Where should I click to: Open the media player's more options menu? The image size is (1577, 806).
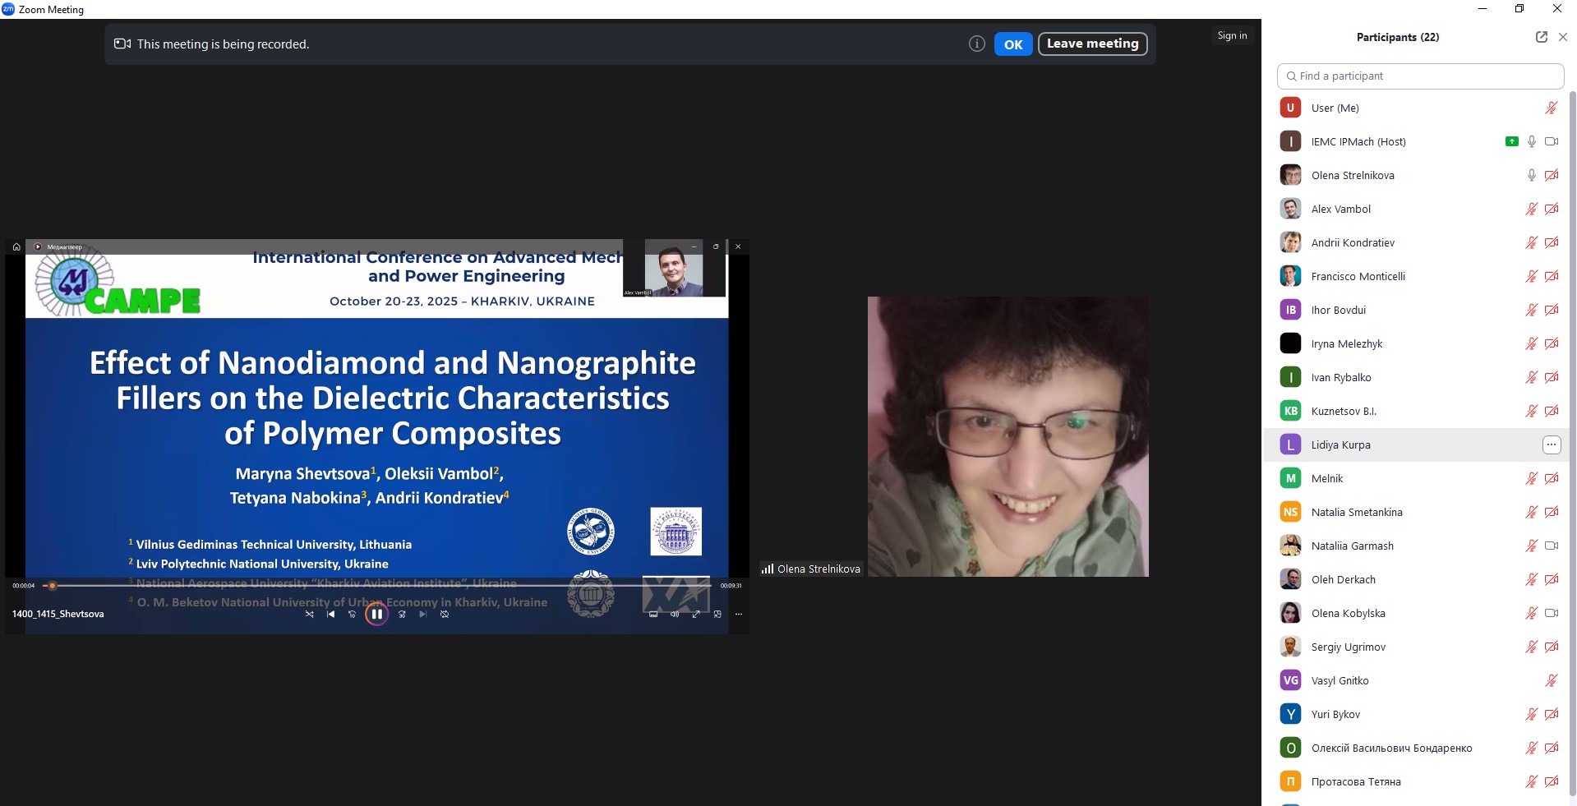[x=738, y=615]
